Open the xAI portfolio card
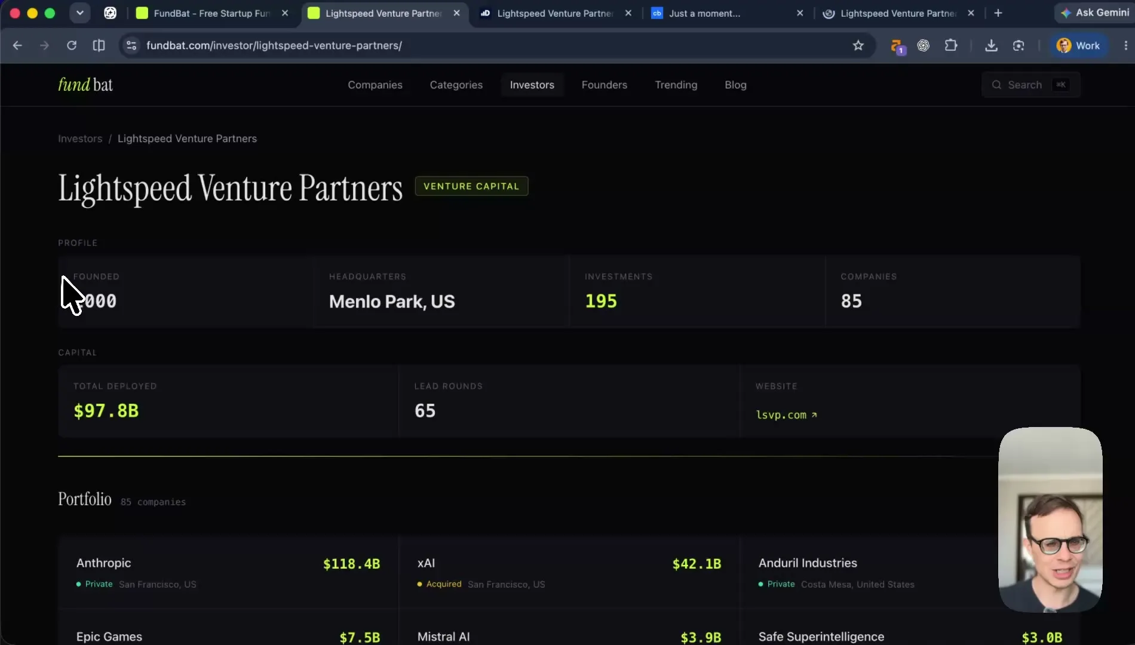This screenshot has height=645, width=1135. (x=569, y=572)
